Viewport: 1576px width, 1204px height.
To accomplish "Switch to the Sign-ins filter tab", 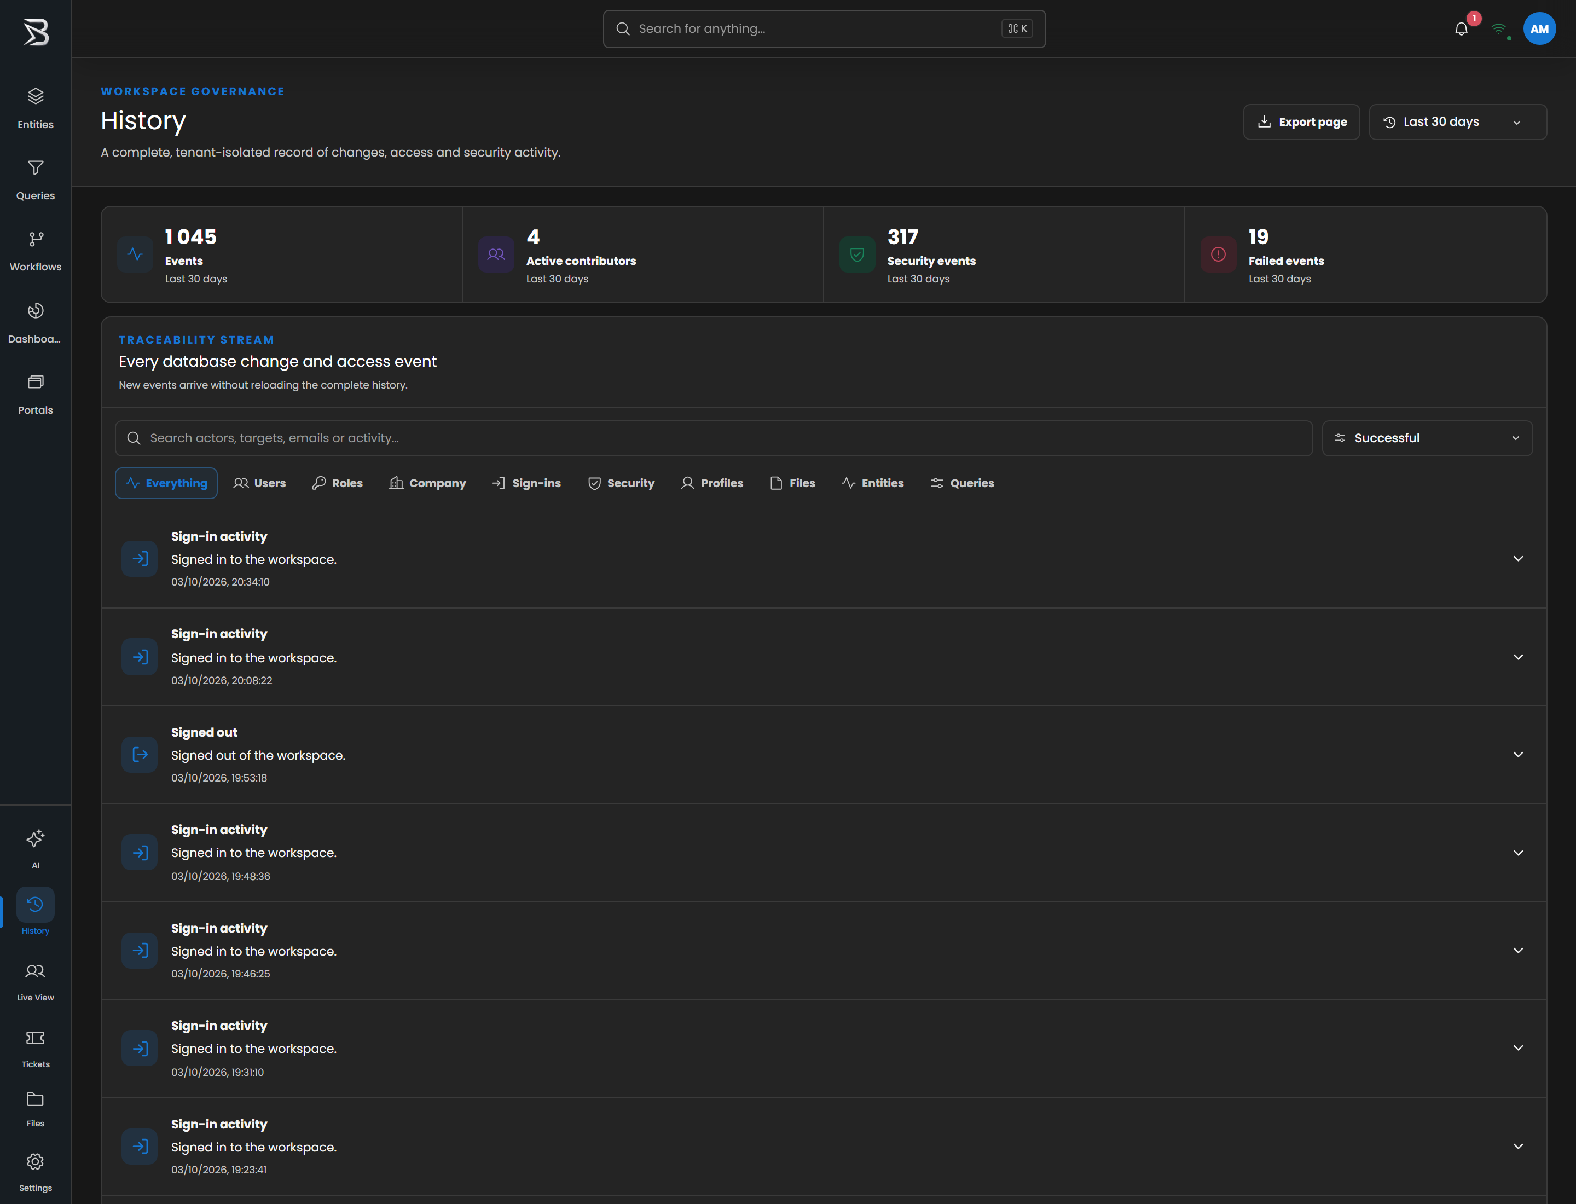I will tap(526, 483).
